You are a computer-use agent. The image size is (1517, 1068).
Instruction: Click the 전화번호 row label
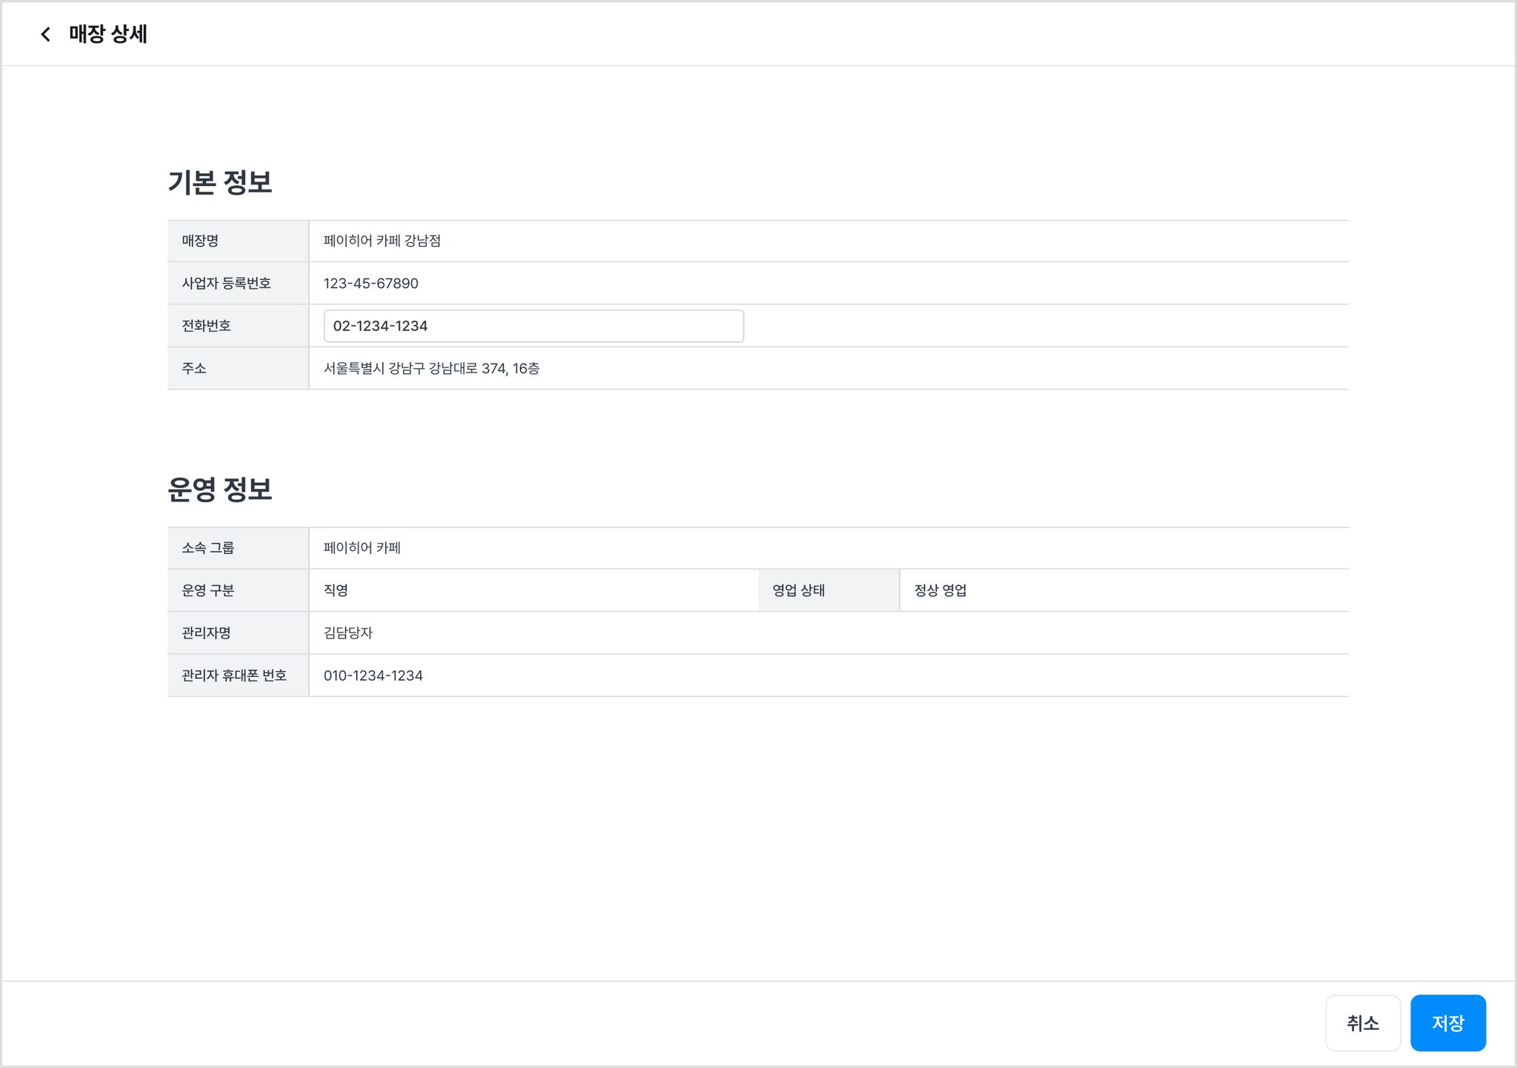207,326
